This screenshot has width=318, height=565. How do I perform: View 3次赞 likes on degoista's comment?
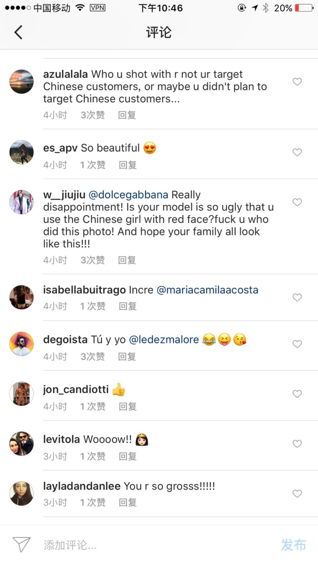[x=93, y=356]
